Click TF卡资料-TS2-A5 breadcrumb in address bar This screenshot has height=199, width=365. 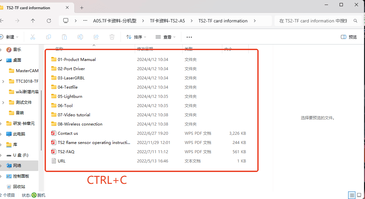point(167,21)
